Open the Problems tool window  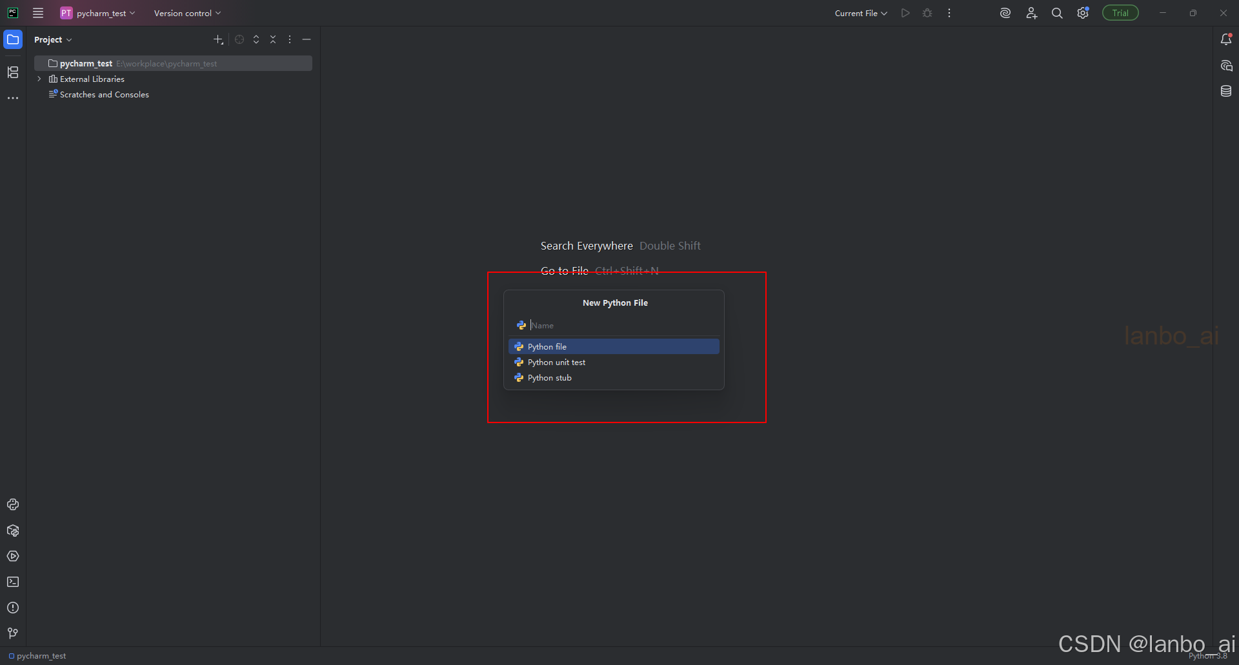point(13,607)
